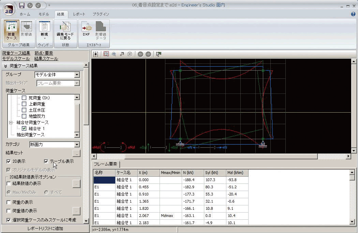Click 編集モードに戻る ribbon button
The image size is (358, 233).
pos(65,30)
